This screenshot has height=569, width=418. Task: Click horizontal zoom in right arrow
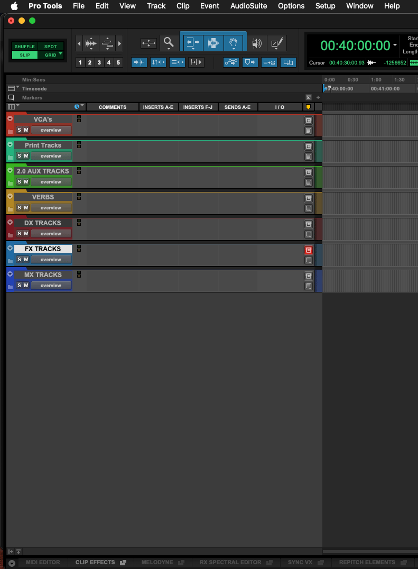119,43
